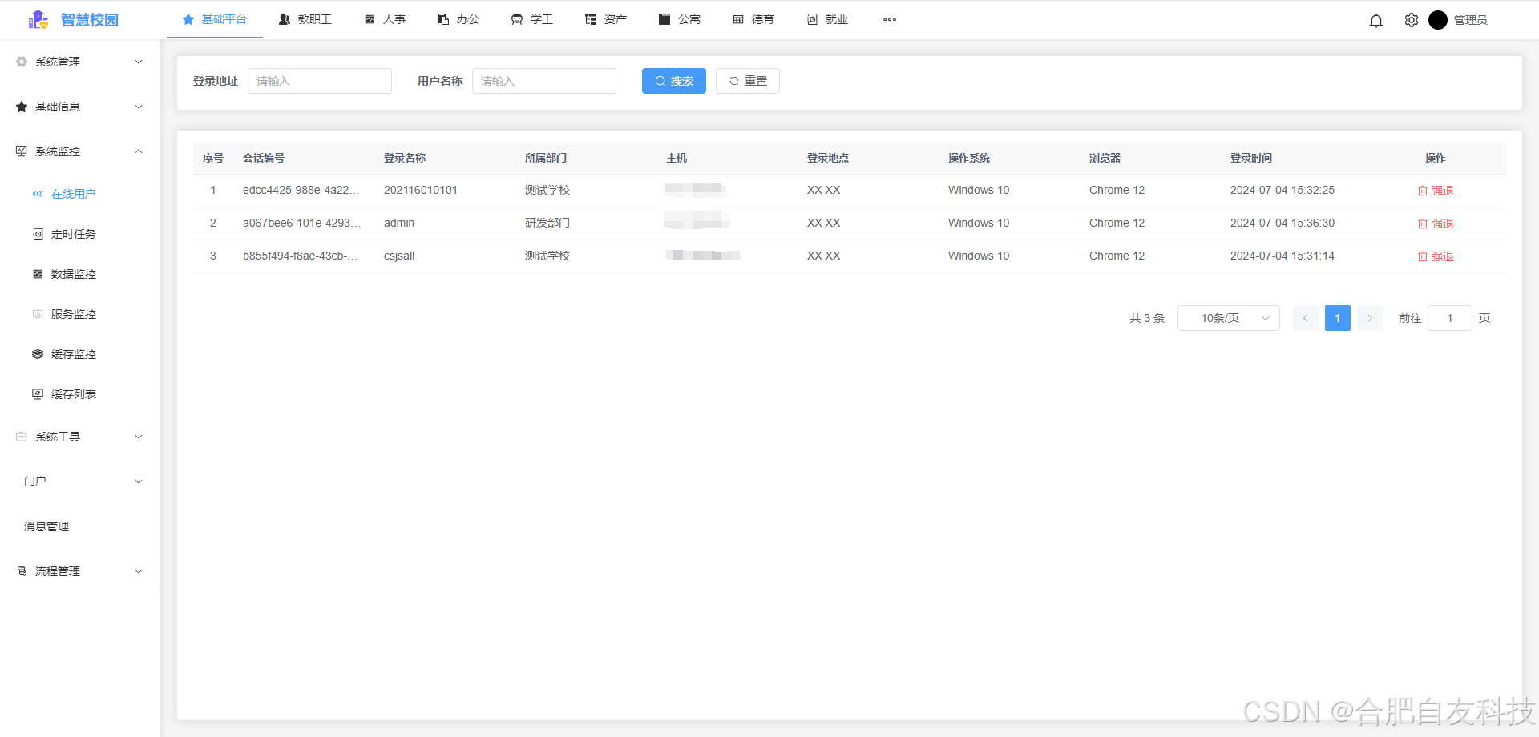This screenshot has height=737, width=1539.
Task: Open more navigation items via ellipsis icon
Action: [x=890, y=20]
